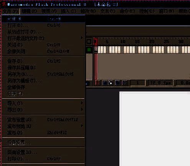The height and width of the screenshot is (166, 190).
Task: Choose 打印(P)... menu entry
Action: coord(43,159)
